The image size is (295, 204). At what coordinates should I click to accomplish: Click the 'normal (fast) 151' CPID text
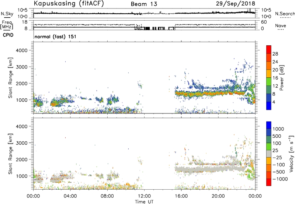click(56, 36)
